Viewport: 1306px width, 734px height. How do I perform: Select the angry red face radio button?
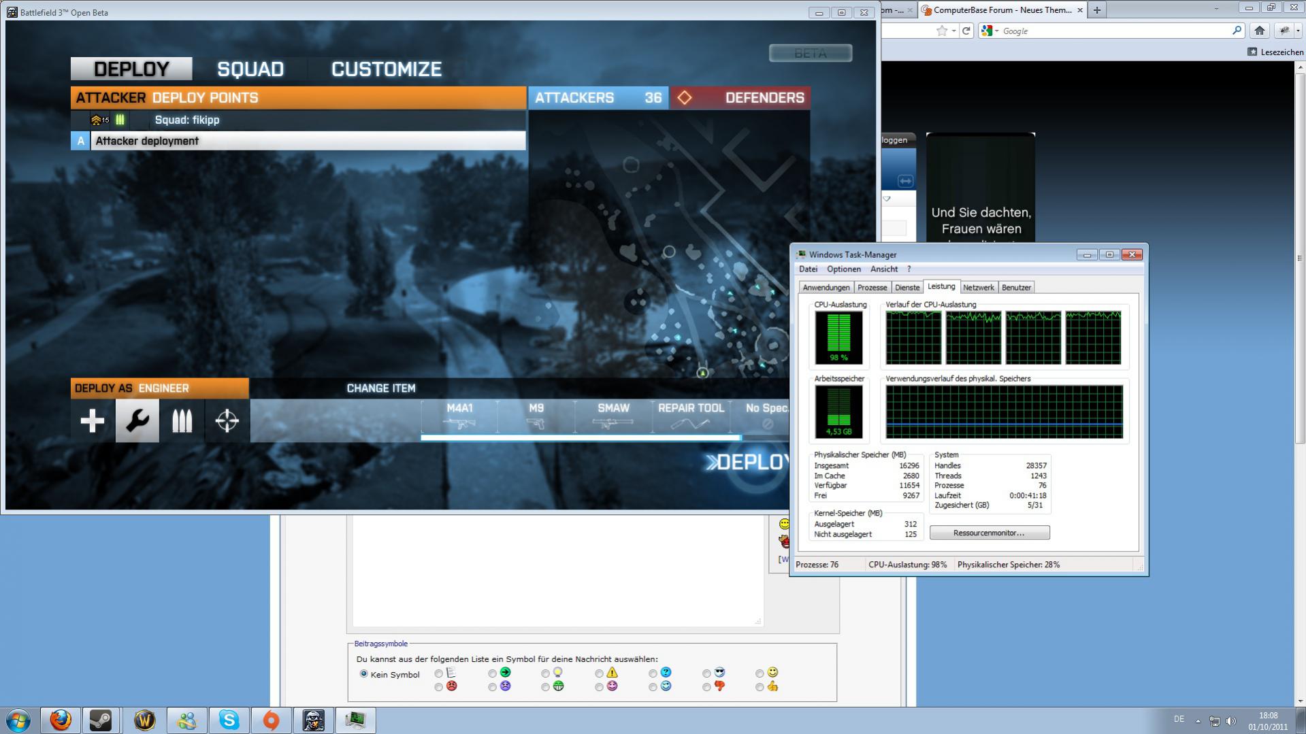point(439,687)
